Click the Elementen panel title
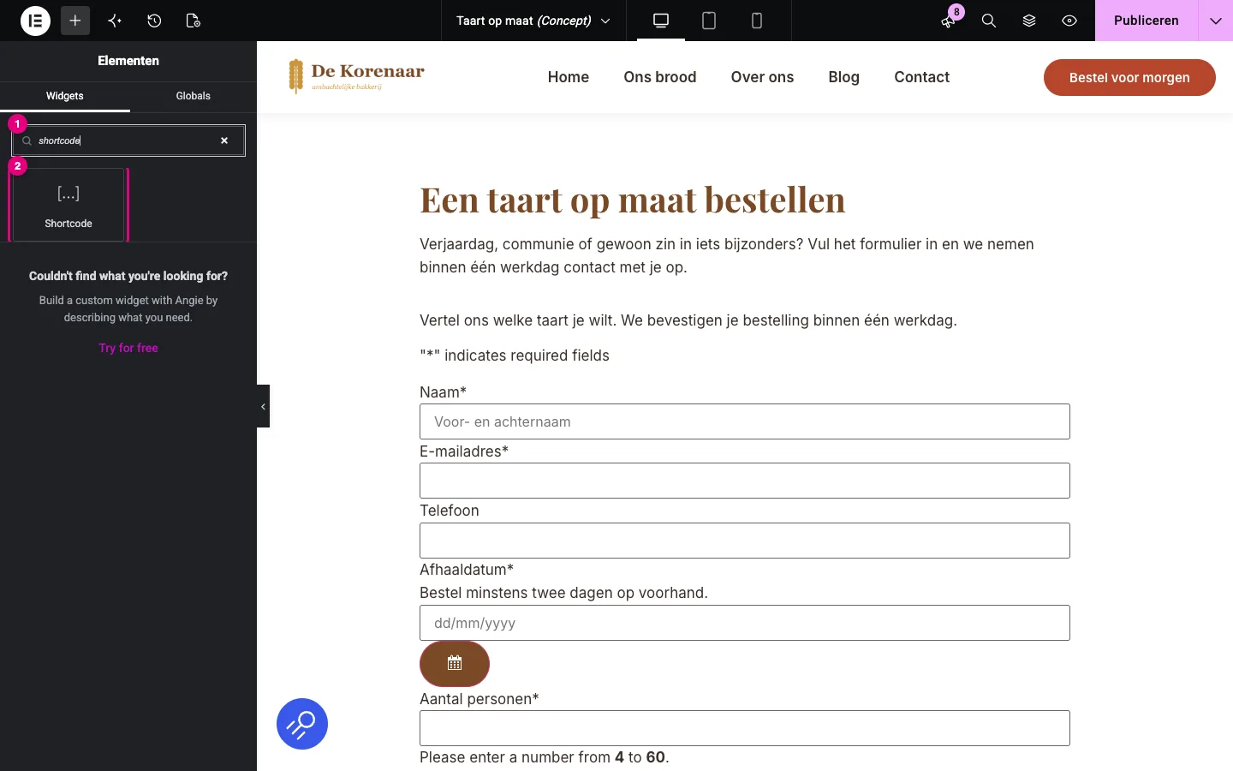Image resolution: width=1233 pixels, height=771 pixels. pyautogui.click(x=128, y=61)
